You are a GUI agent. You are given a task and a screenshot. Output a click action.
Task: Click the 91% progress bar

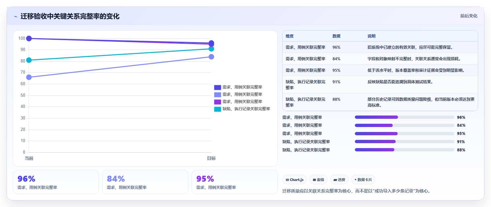pyautogui.click(x=404, y=142)
